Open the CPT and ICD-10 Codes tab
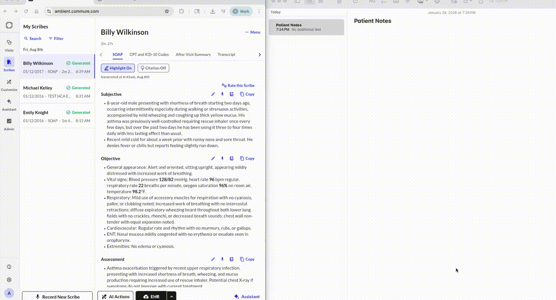 coord(149,54)
